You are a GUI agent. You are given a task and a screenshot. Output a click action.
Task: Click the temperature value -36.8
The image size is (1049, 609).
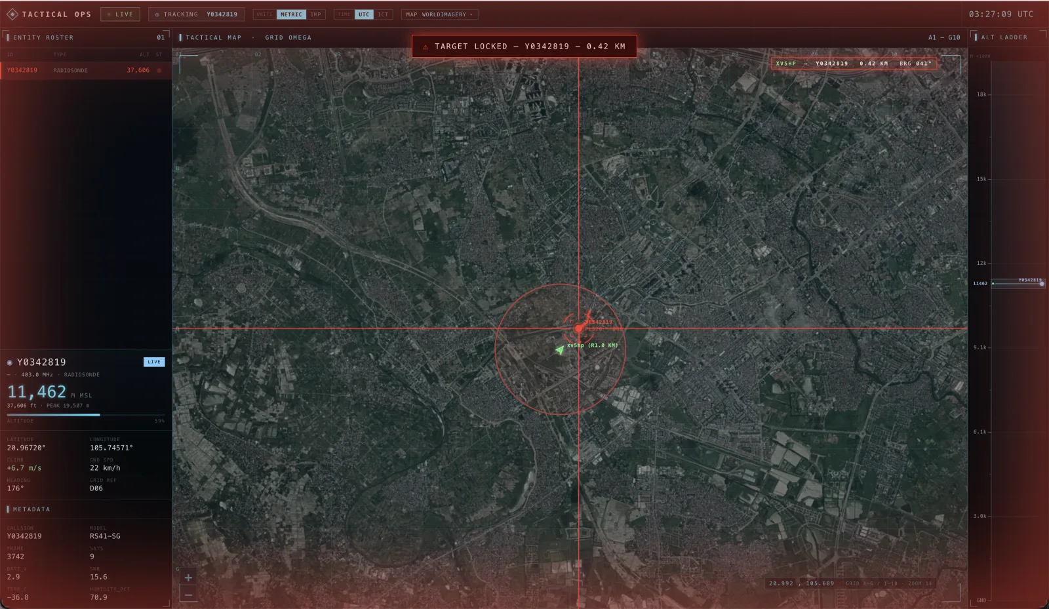(18, 597)
